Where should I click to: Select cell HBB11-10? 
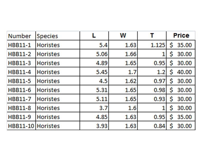[21, 126]
